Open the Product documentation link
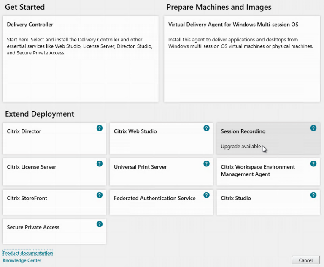This screenshot has height=267, width=324. click(x=28, y=253)
